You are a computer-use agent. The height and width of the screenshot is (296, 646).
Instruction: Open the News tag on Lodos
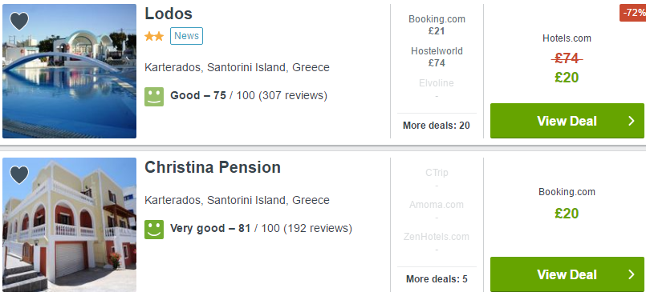[x=187, y=36]
